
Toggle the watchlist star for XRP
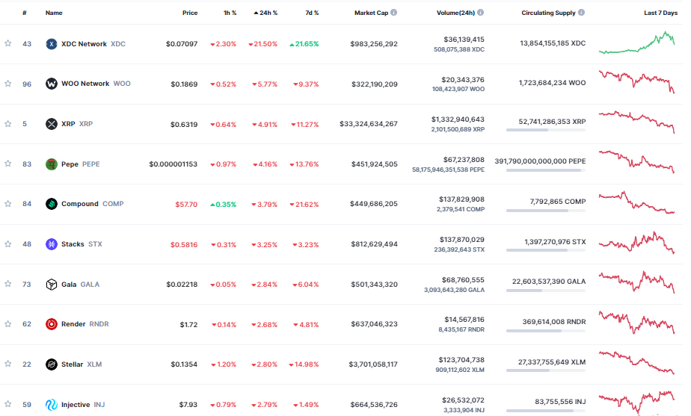tap(8, 124)
